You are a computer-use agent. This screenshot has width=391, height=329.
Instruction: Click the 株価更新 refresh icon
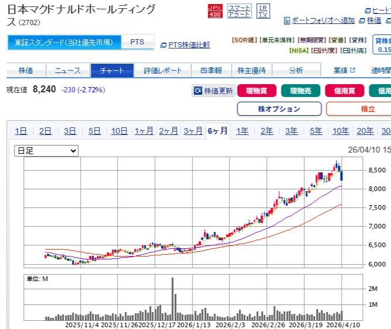(198, 91)
